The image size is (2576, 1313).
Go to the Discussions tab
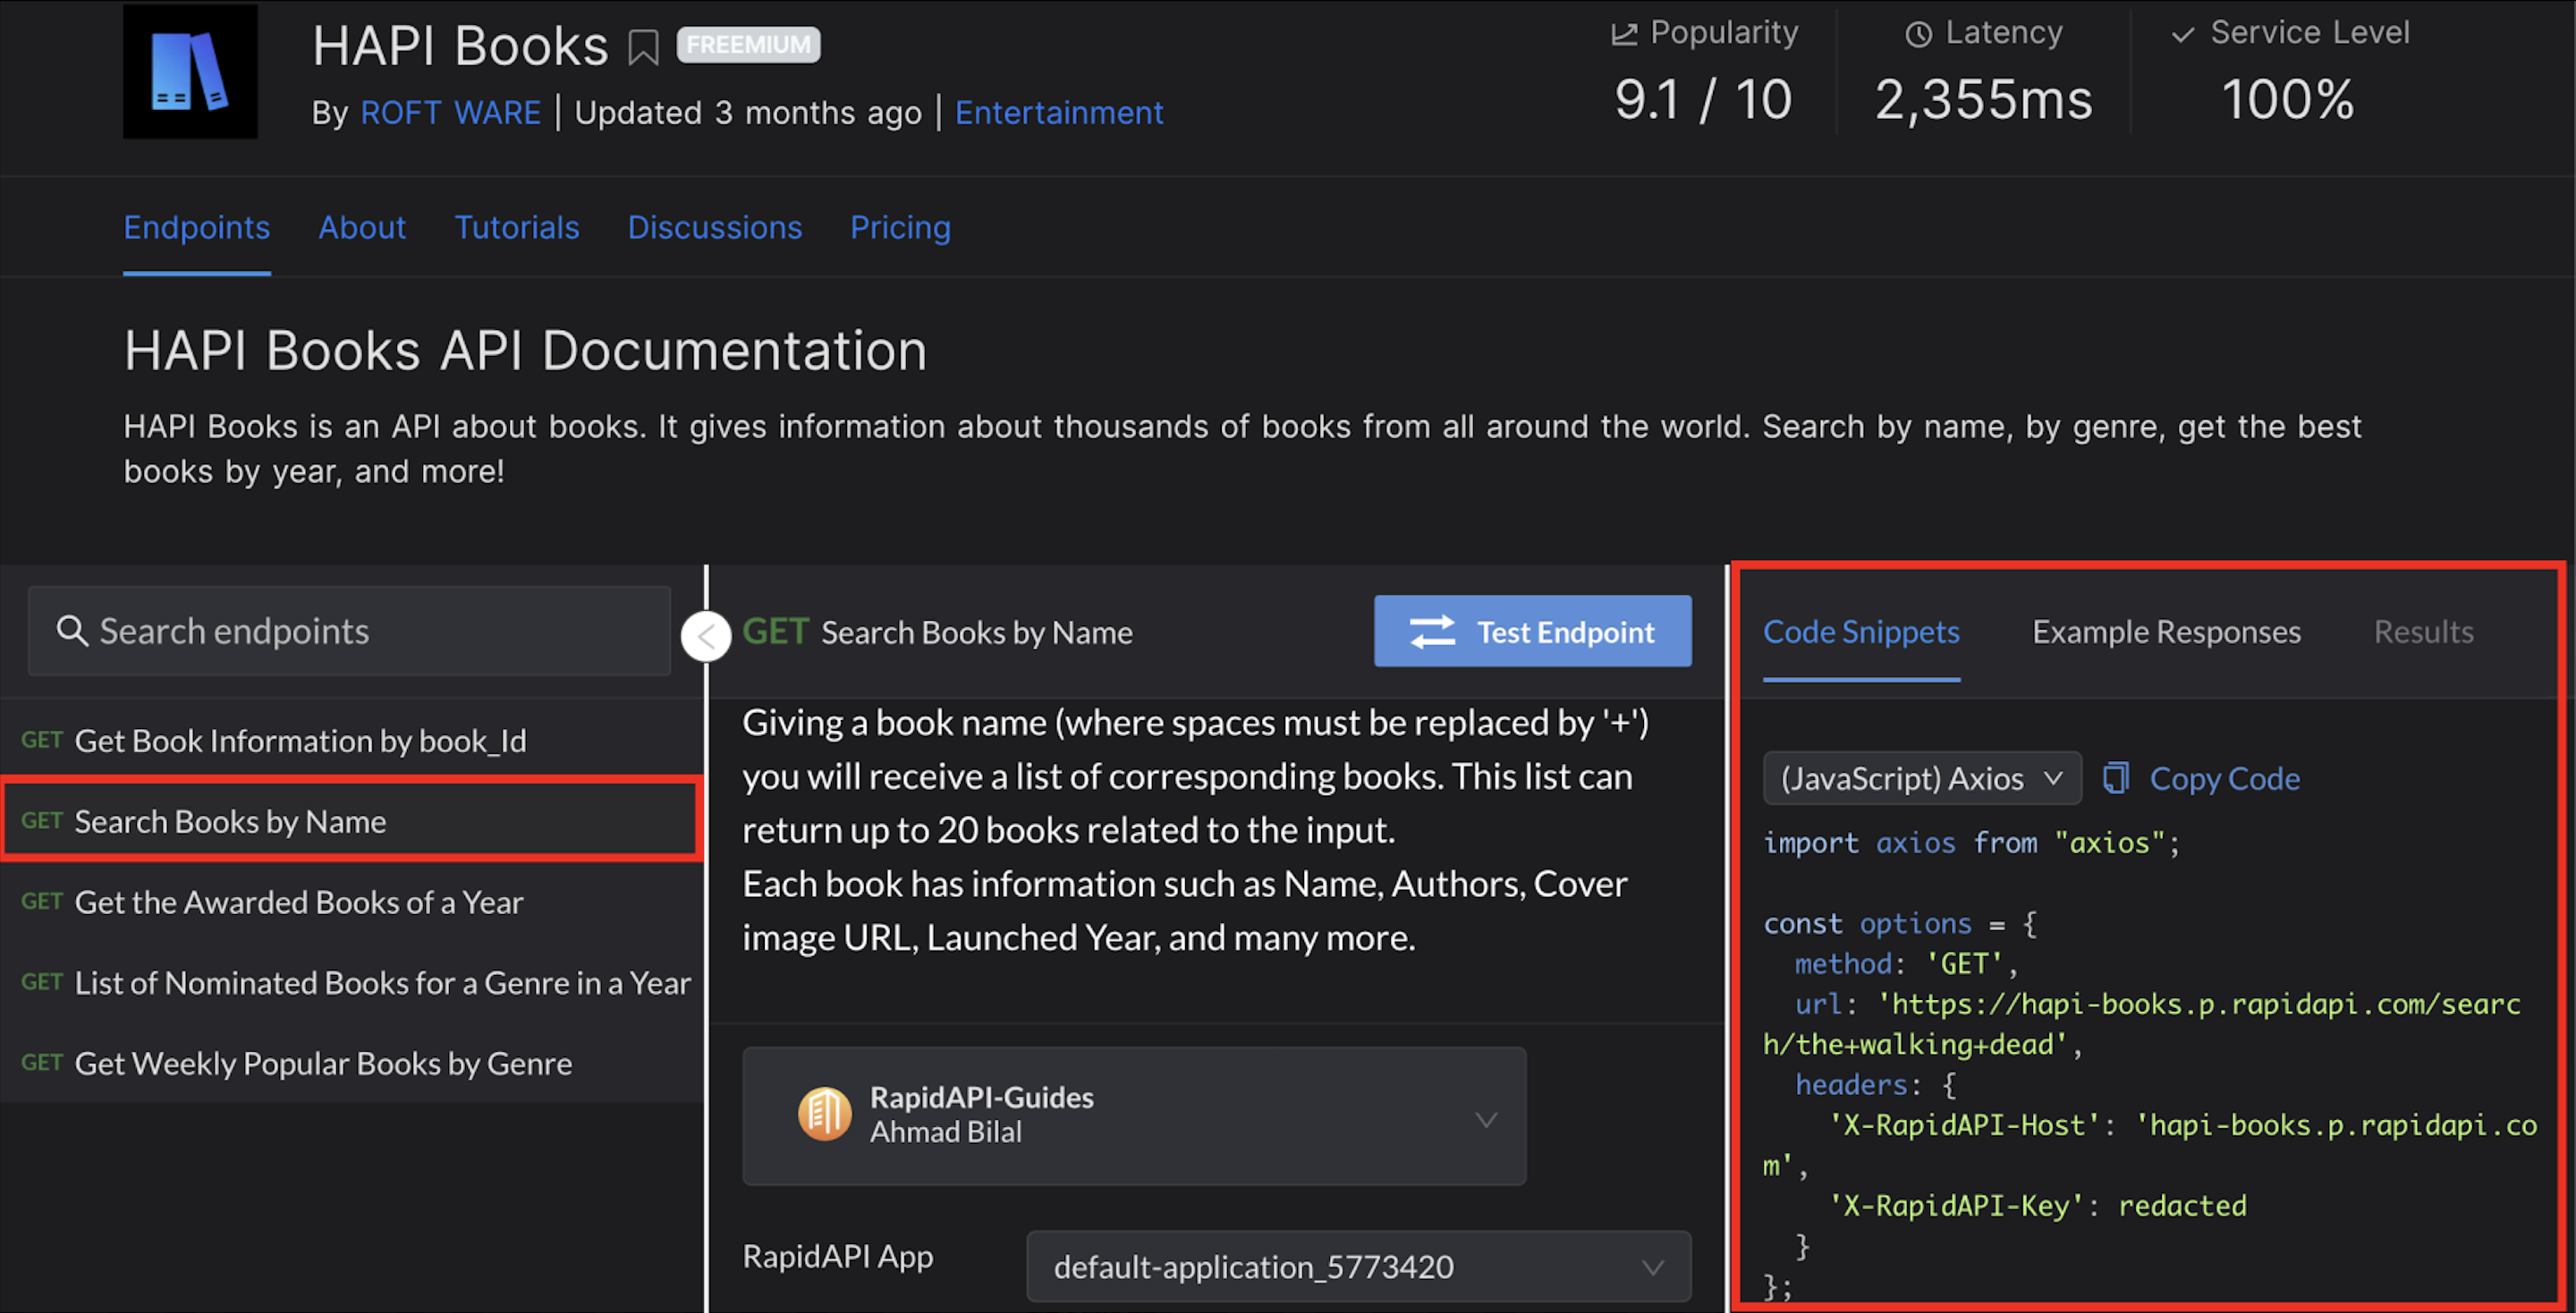click(714, 228)
